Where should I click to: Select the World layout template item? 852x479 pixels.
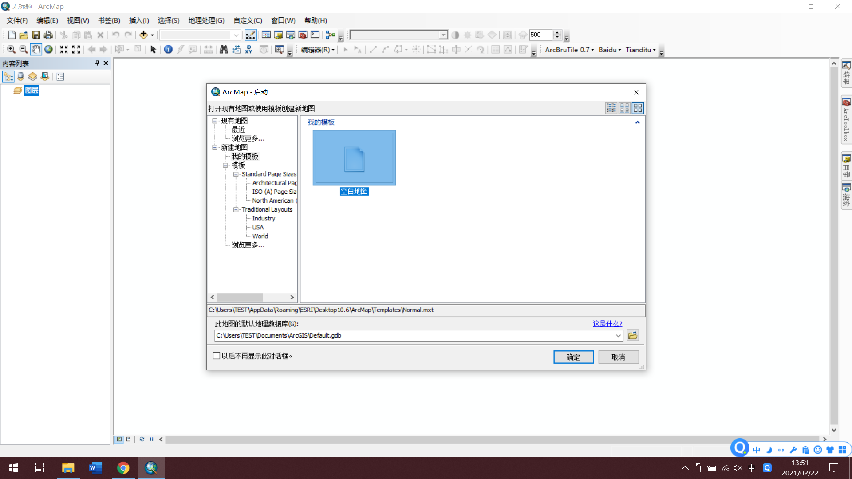(260, 236)
